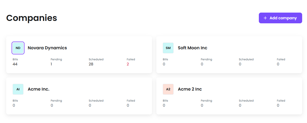Screen dimensions: 307x123
Task: Click the Bills label on Acme Inc. card
Action: pos(15,101)
